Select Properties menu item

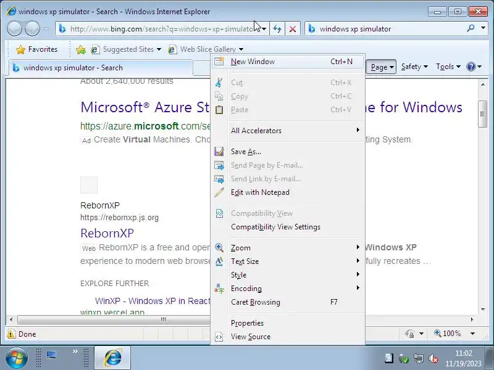(x=288, y=323)
